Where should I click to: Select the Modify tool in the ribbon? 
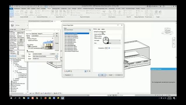[x=12, y=13]
